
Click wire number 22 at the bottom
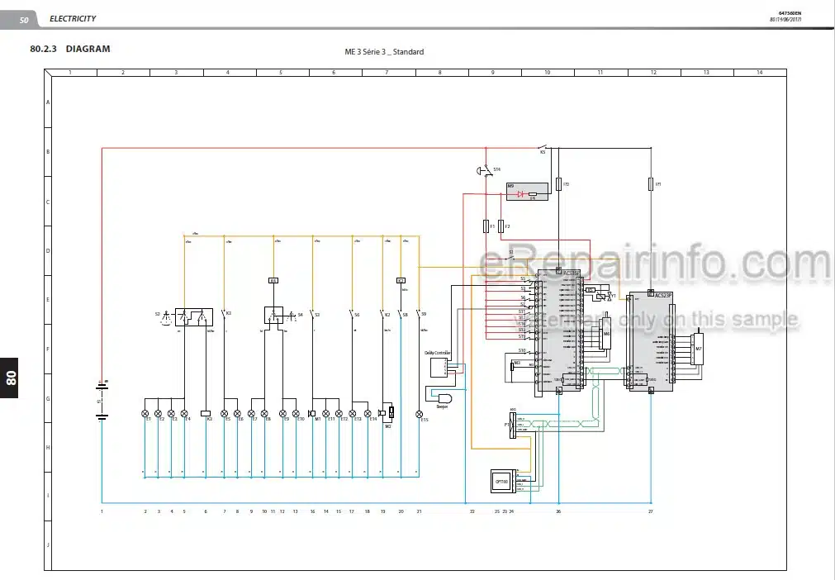pos(472,511)
